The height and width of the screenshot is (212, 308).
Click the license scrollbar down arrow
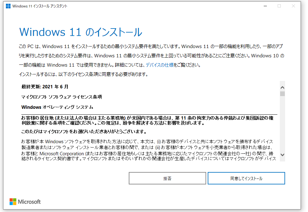coord(283,155)
